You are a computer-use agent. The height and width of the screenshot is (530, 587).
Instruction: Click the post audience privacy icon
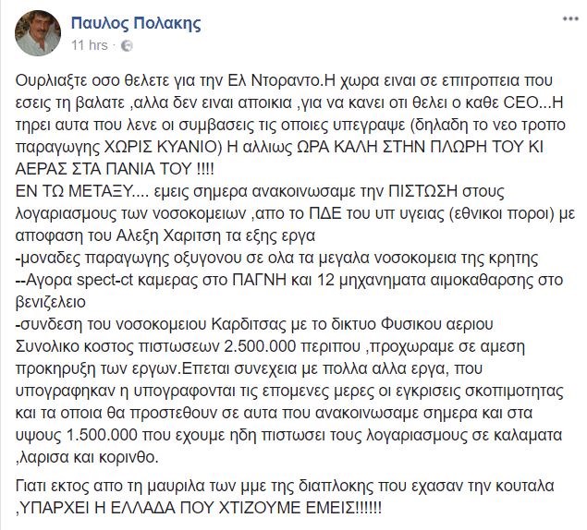pyautogui.click(x=127, y=45)
